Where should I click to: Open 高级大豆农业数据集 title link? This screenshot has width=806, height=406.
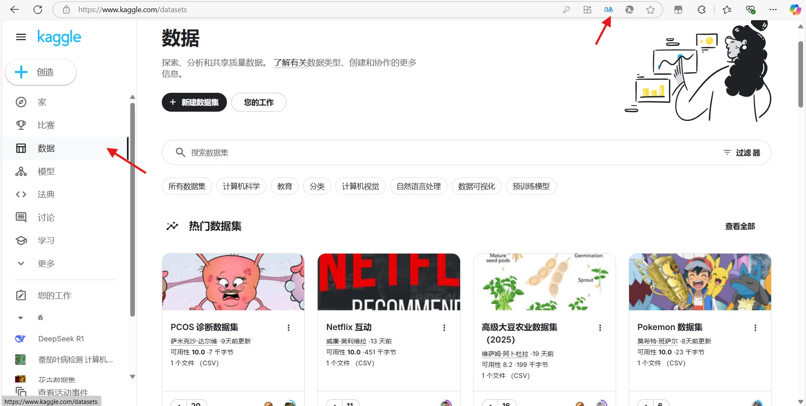(519, 333)
